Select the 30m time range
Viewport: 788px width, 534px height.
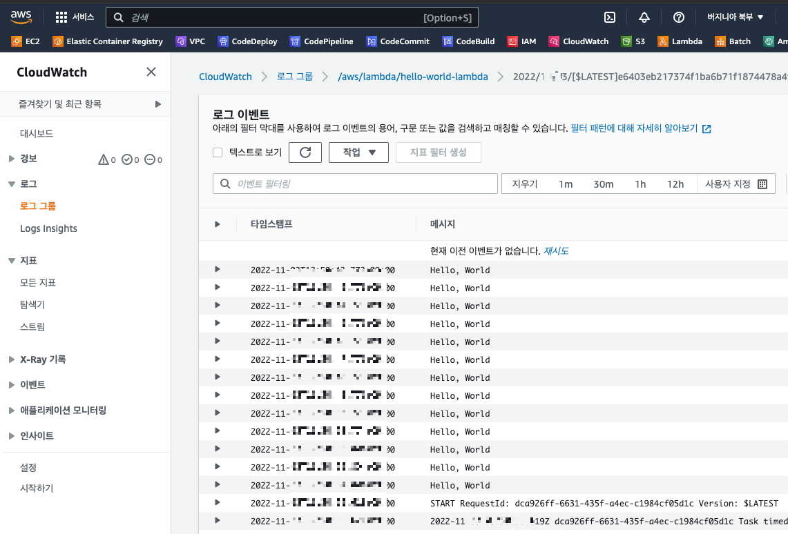tap(603, 184)
